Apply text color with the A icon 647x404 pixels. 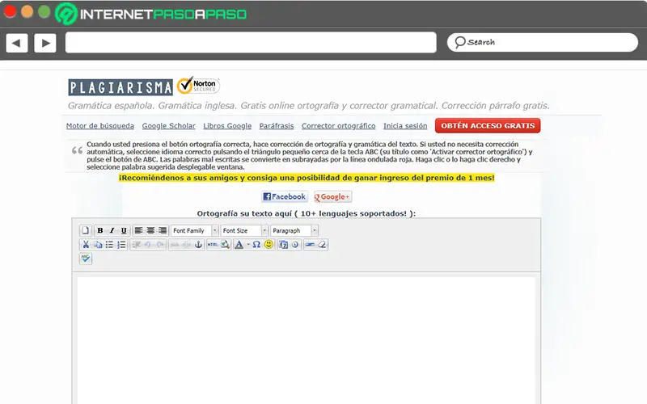click(239, 245)
